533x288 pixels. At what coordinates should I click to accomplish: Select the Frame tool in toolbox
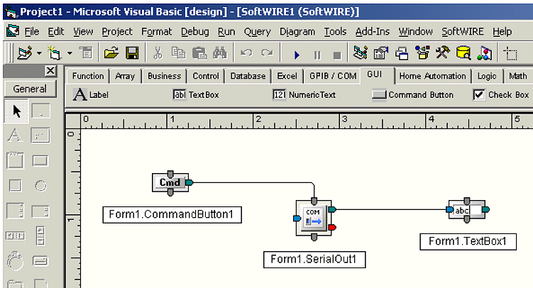[x=15, y=160]
